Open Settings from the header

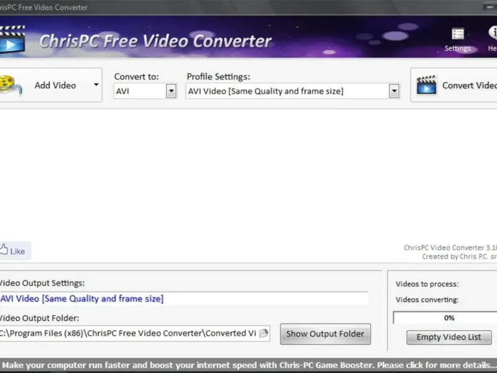(457, 40)
